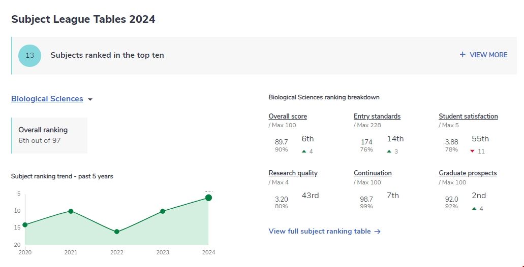Expand the Biological Sciences dropdown arrow
Screen dimensions: 524x267
click(90, 100)
